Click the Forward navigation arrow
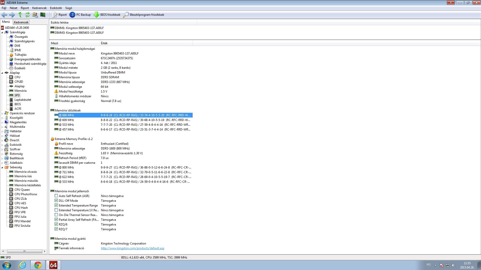 point(12,15)
